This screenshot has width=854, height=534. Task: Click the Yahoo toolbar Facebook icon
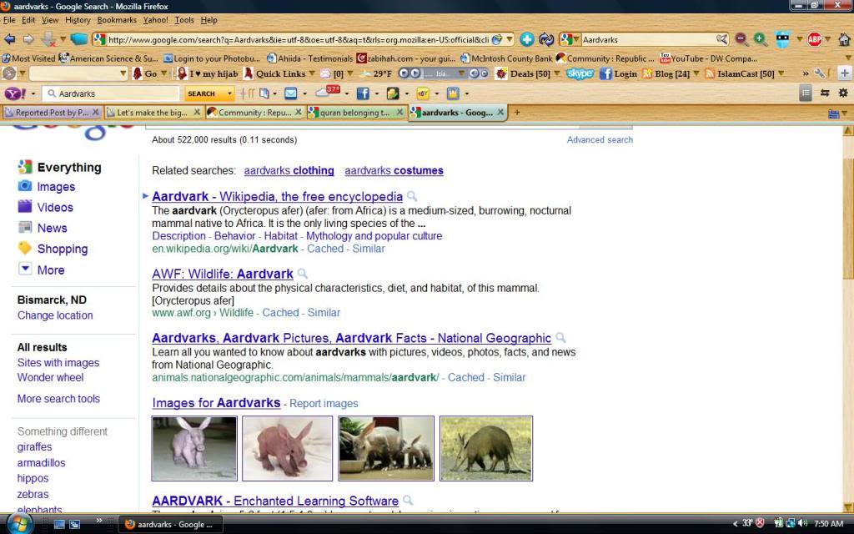(x=363, y=93)
